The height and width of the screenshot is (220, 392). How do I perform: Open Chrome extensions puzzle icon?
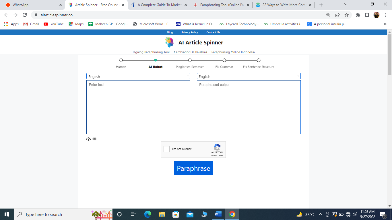[358, 15]
